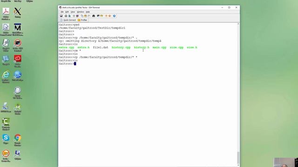Click the Print Preview magnifier icon
Viewport: 298px width, 167px height.
69,16
